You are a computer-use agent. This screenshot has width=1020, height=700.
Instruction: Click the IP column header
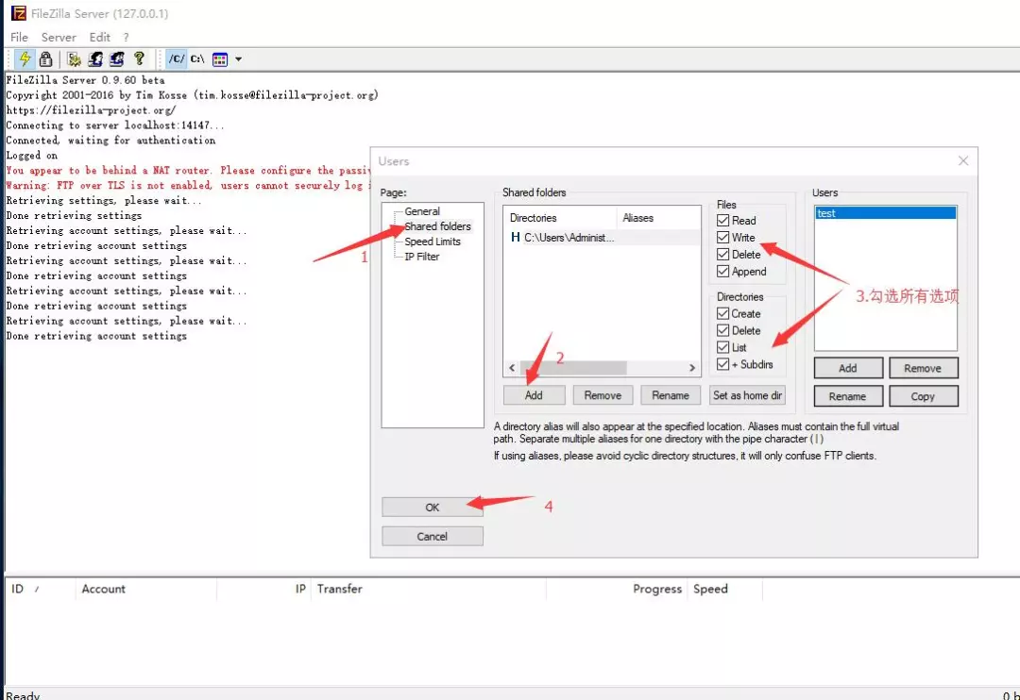[264, 589]
